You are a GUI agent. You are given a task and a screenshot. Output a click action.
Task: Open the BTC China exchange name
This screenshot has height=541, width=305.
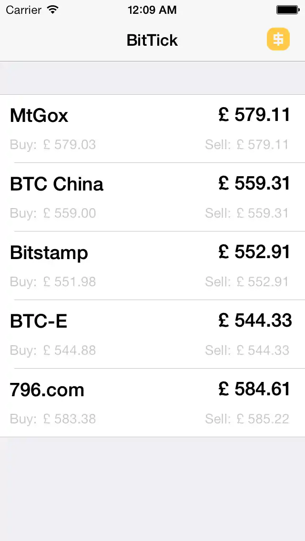57,184
